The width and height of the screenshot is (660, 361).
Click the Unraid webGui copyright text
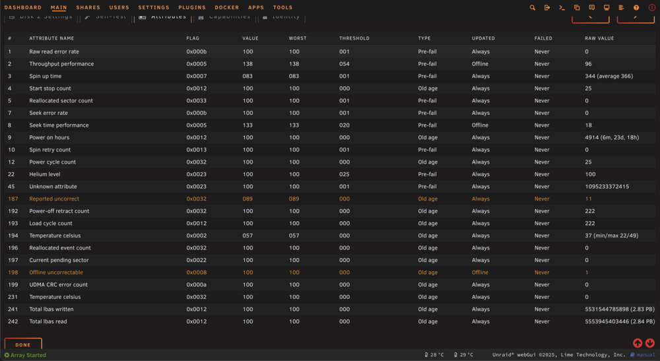pos(560,354)
